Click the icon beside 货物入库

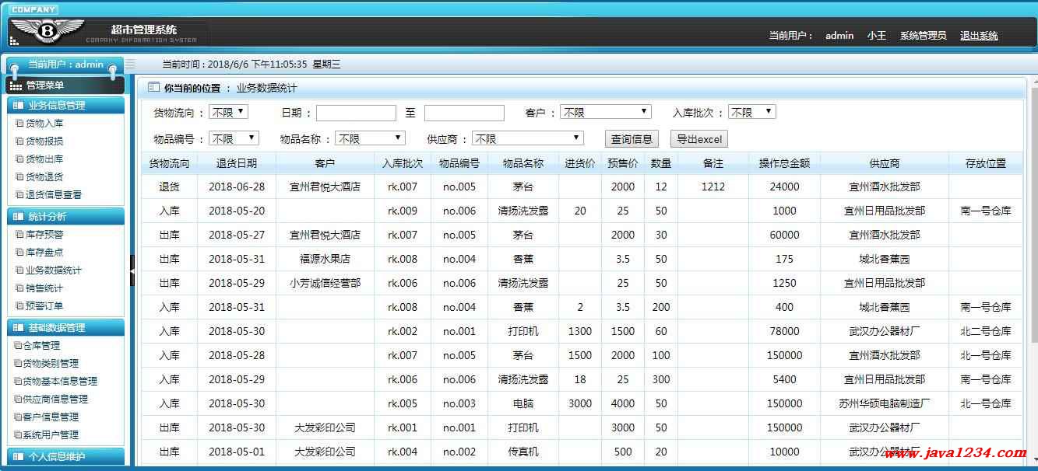click(19, 124)
